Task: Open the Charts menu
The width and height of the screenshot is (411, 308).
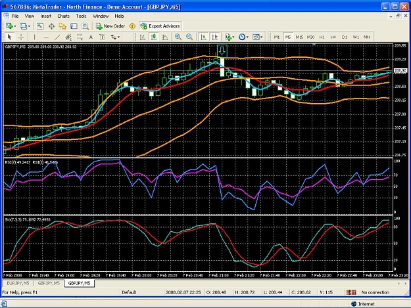Action: coord(63,16)
